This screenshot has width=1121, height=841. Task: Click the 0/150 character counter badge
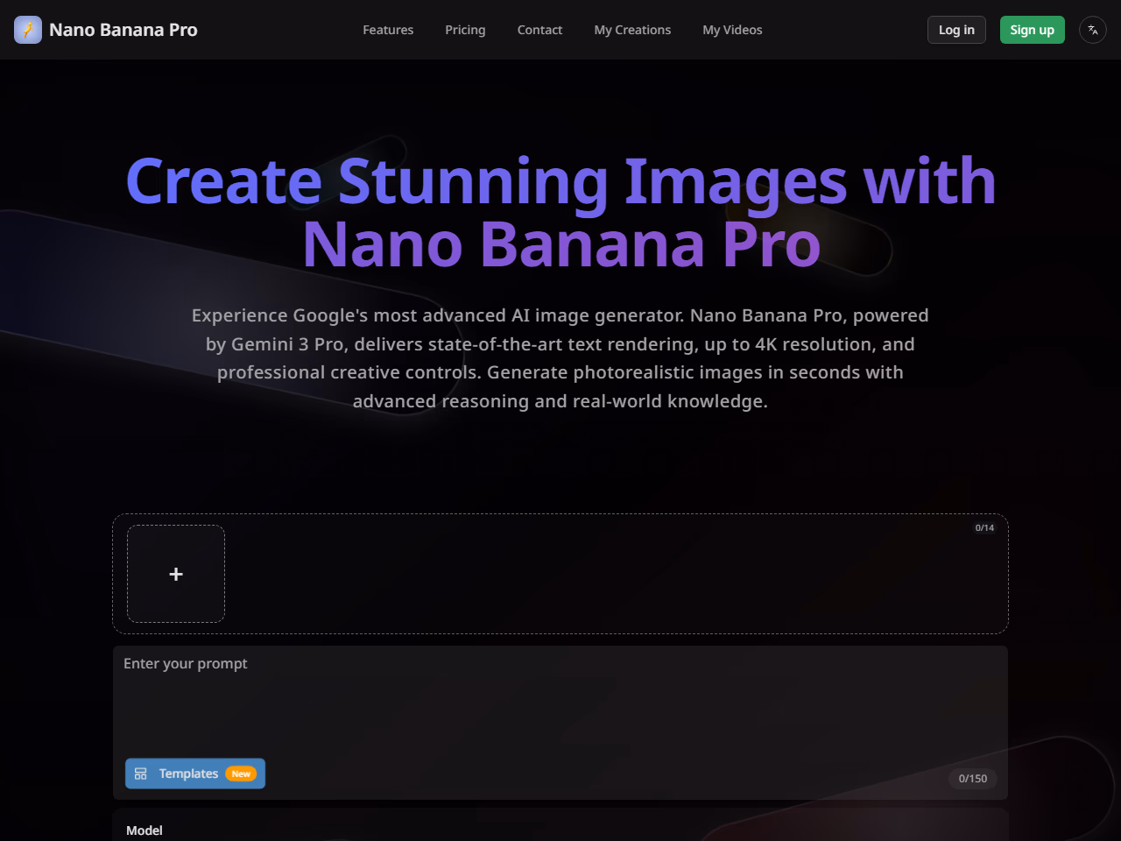[x=972, y=779]
